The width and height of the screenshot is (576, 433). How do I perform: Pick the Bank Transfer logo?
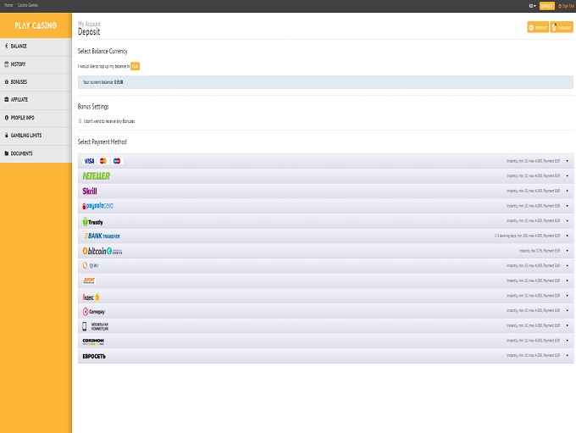(x=101, y=236)
